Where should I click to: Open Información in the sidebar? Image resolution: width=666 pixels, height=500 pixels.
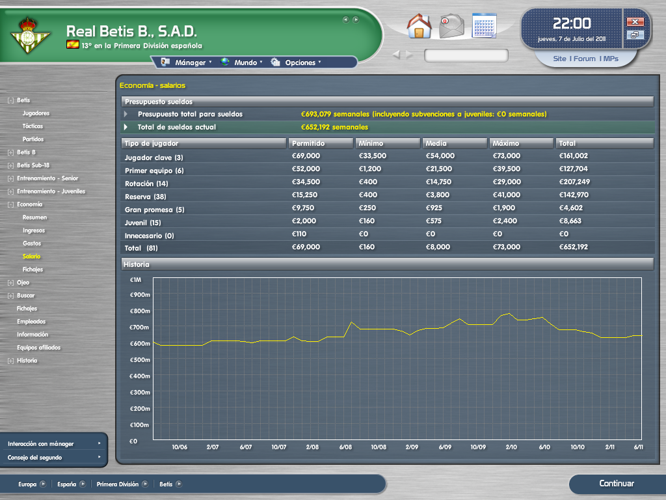[x=33, y=335]
